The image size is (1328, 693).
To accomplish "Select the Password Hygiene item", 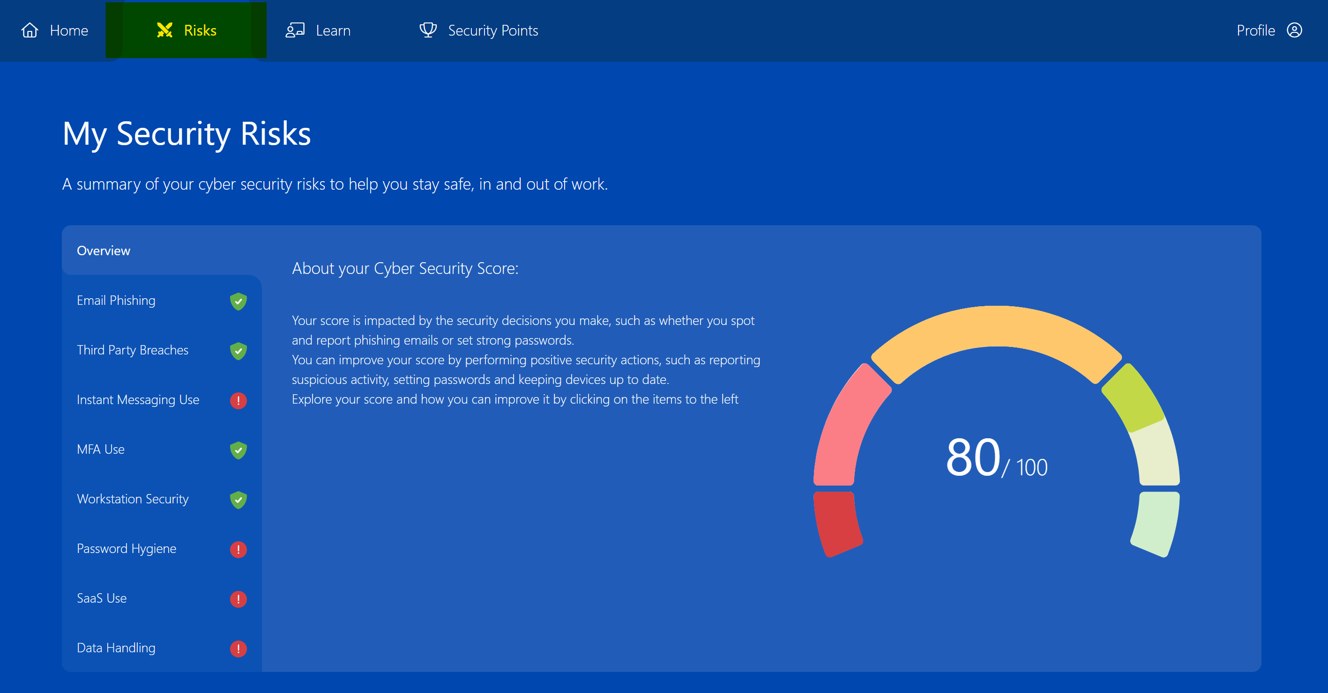I will tap(162, 549).
